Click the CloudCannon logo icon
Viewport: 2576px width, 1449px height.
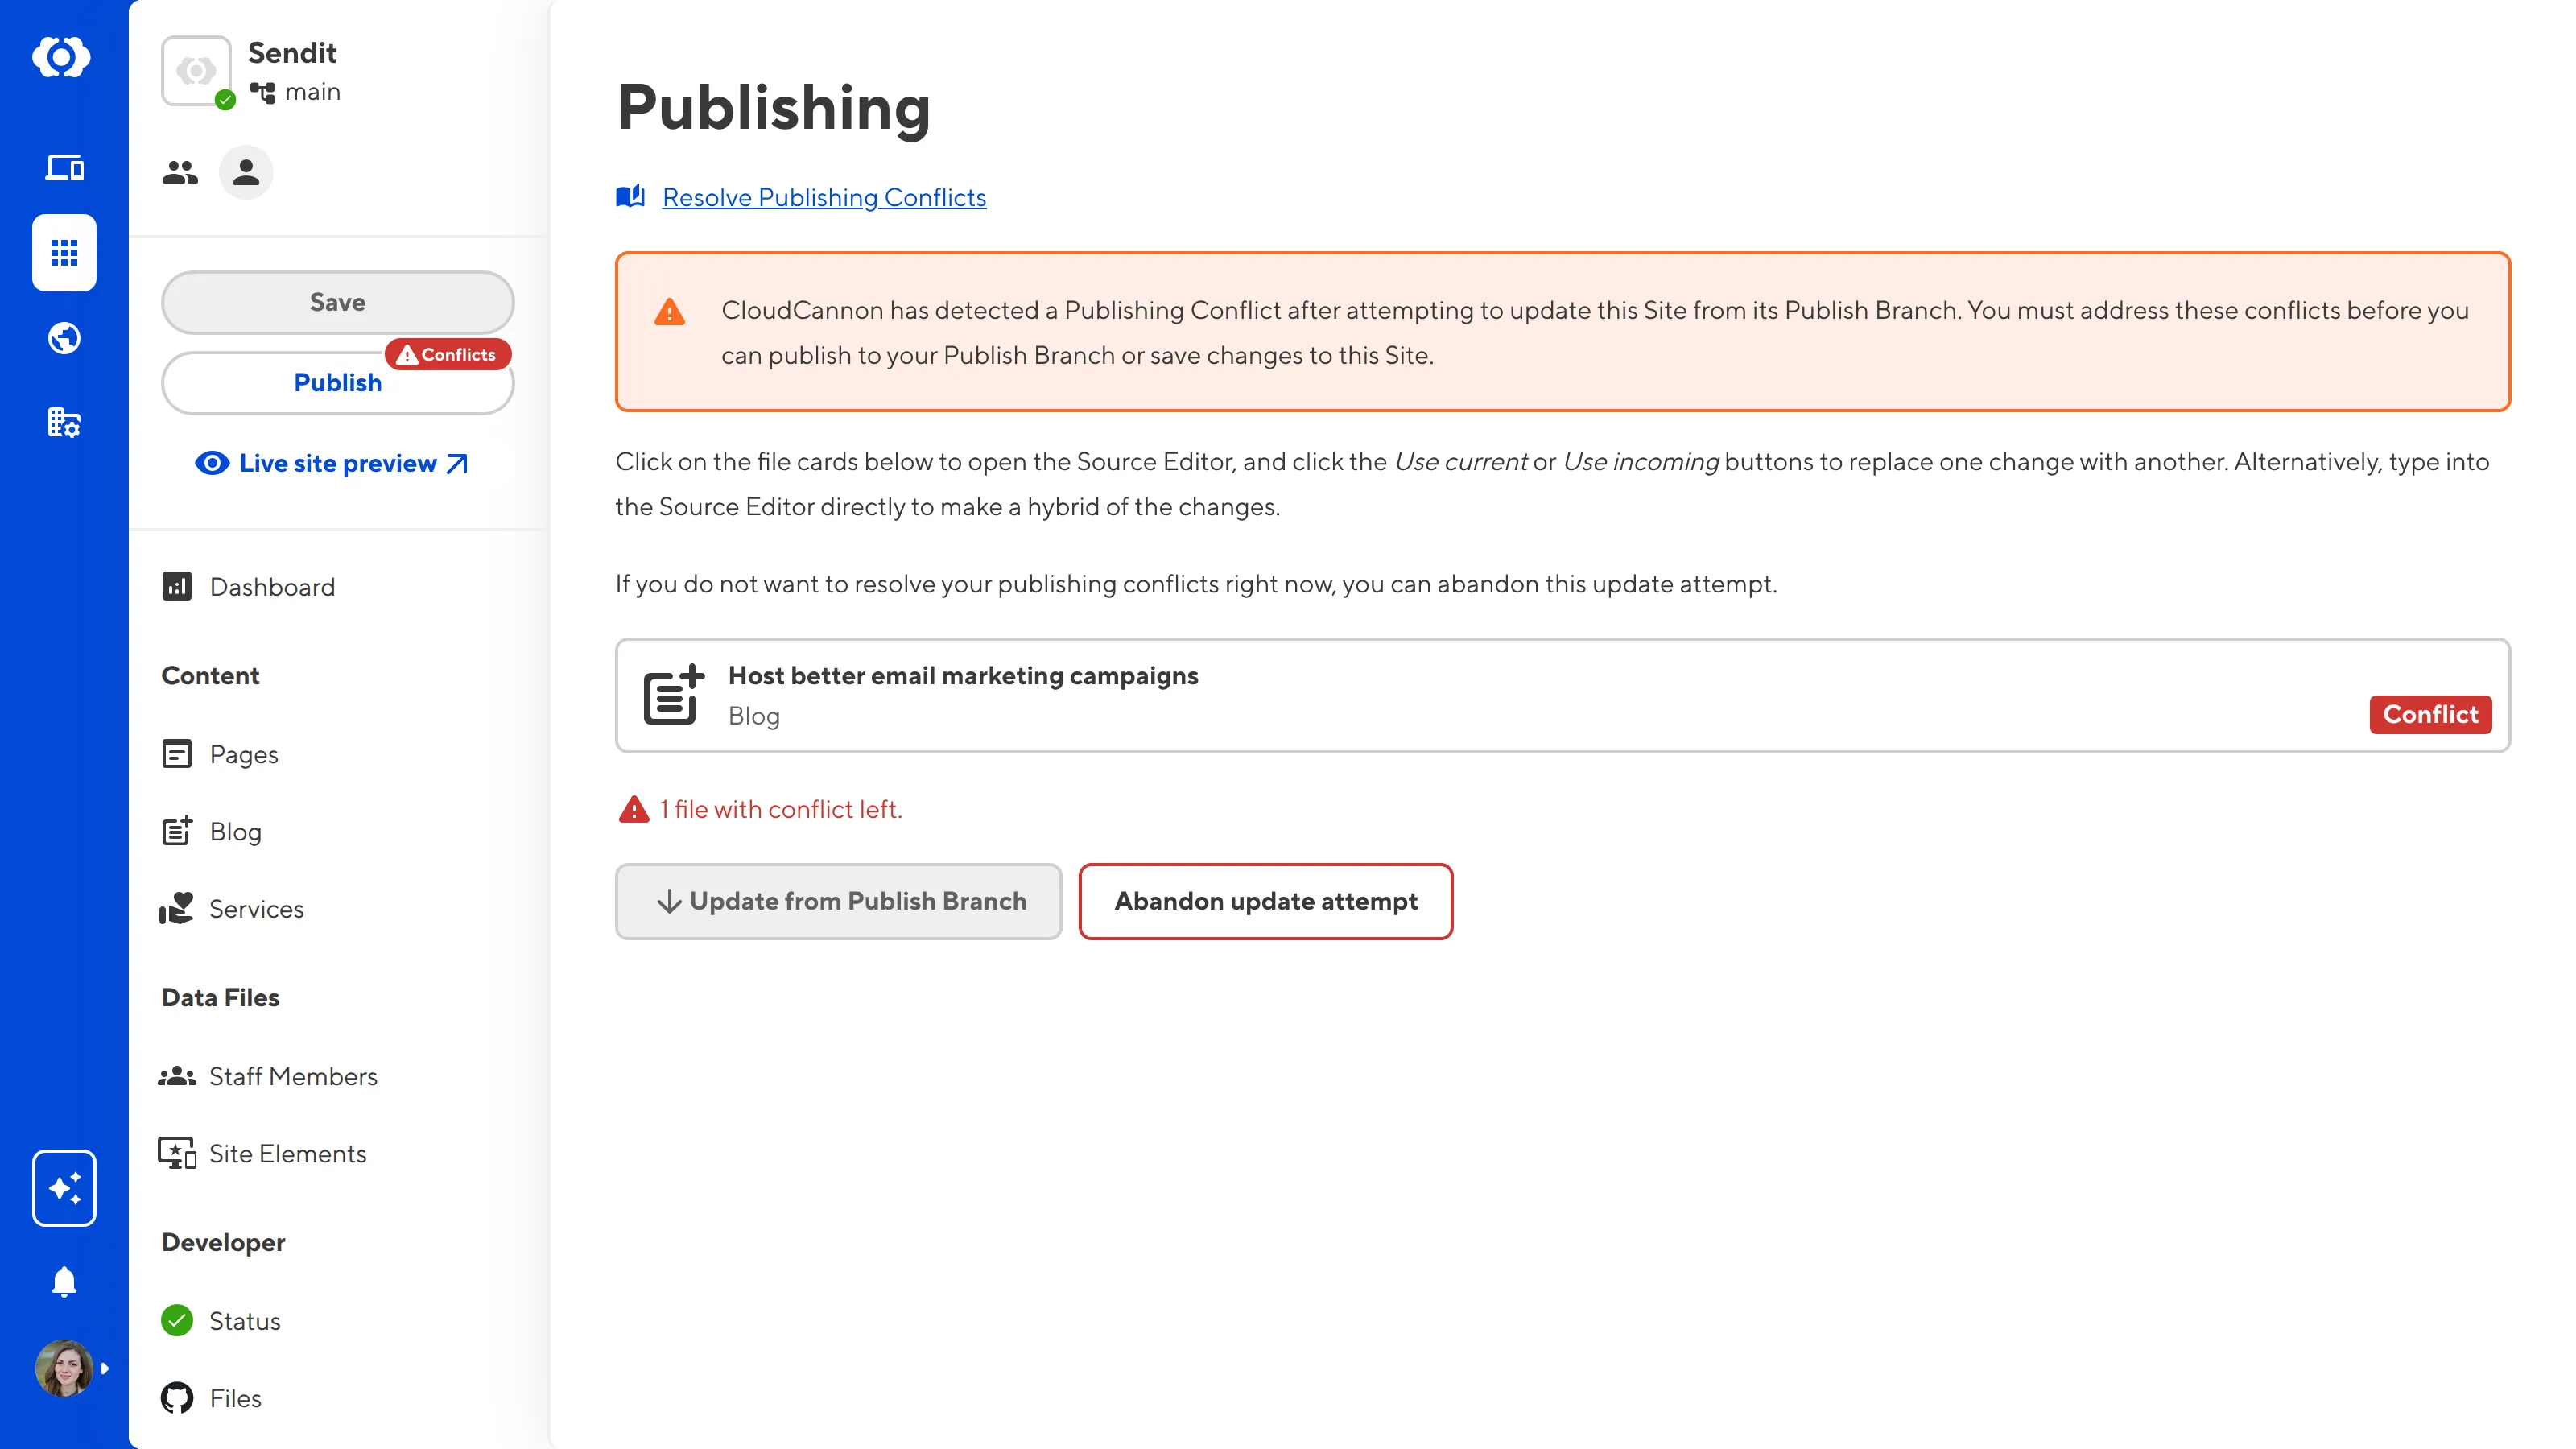click(62, 57)
